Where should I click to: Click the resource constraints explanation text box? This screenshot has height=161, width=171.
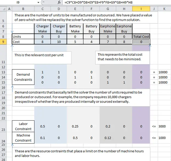pos(81,154)
